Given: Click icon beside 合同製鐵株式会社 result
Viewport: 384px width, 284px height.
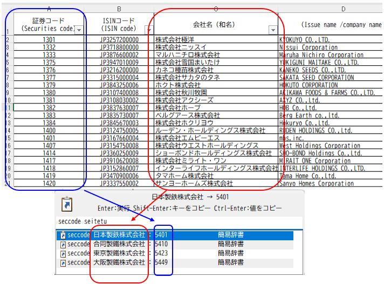Looking at the screenshot, I should (63, 244).
